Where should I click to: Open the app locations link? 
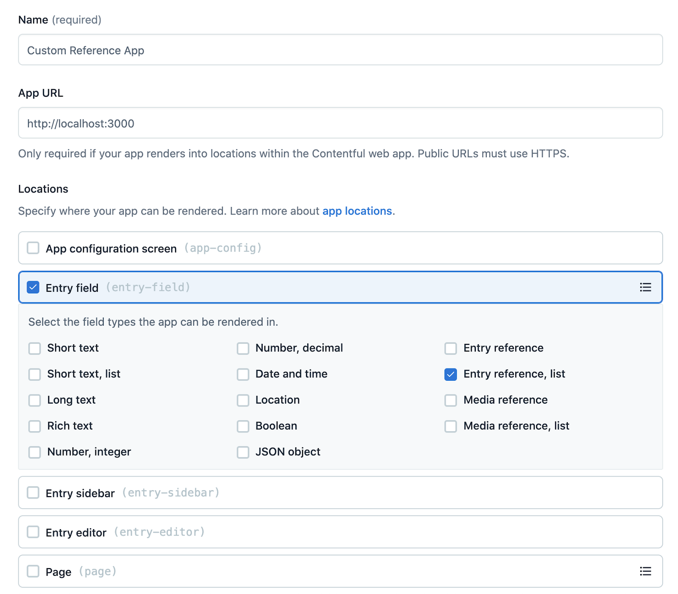(x=357, y=211)
